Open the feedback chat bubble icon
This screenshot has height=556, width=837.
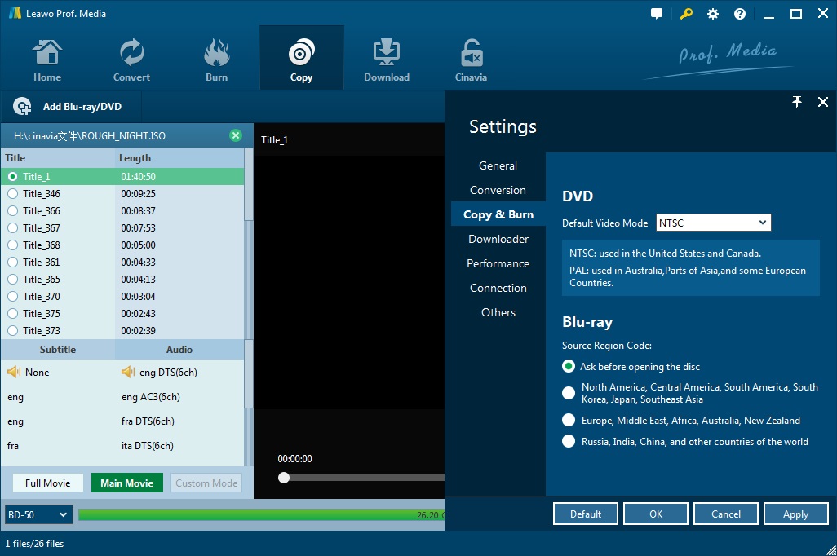(x=657, y=13)
